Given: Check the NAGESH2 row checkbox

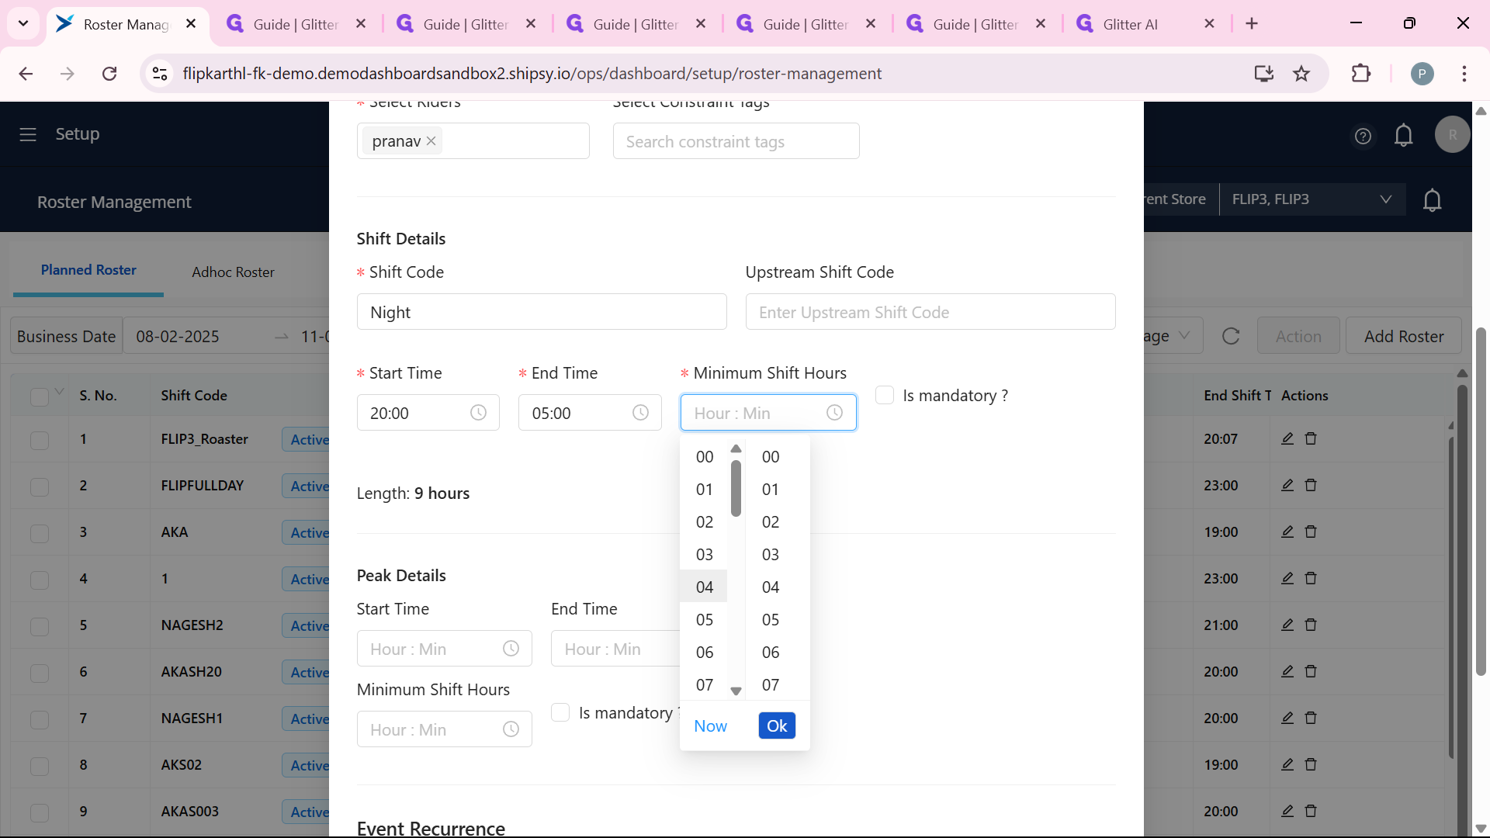Looking at the screenshot, I should (40, 626).
